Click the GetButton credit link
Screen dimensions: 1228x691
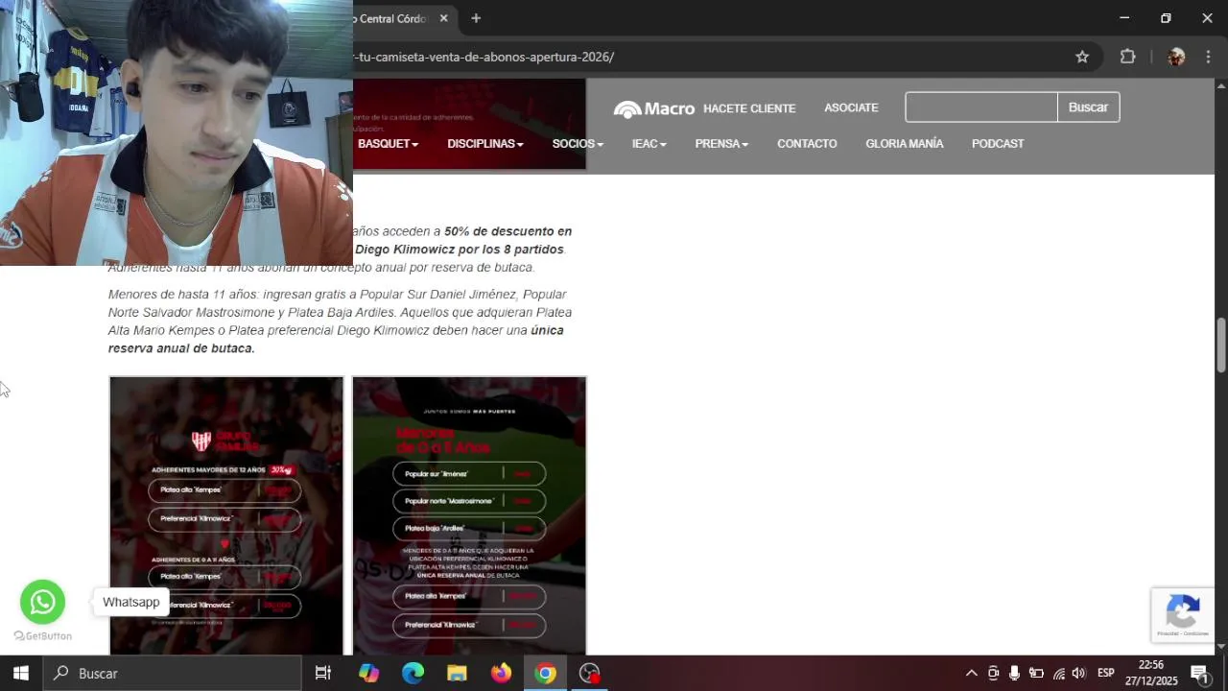click(x=43, y=636)
